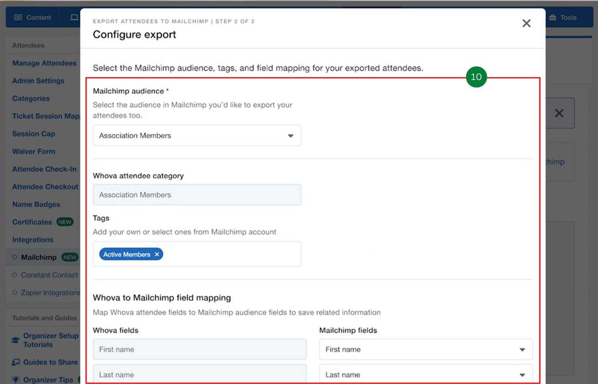Image resolution: width=598 pixels, height=384 pixels.
Task: Click the NEW badge beside Mailchimp
Action: 70,257
